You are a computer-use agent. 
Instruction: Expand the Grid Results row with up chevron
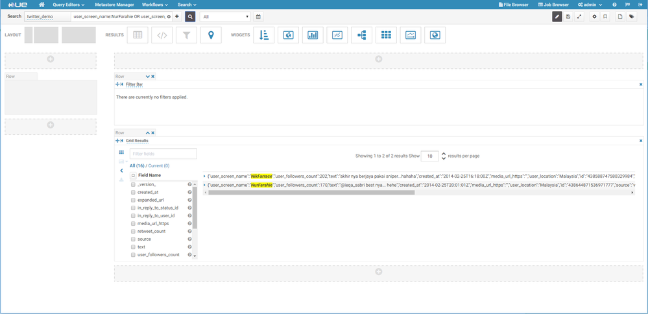click(x=147, y=133)
